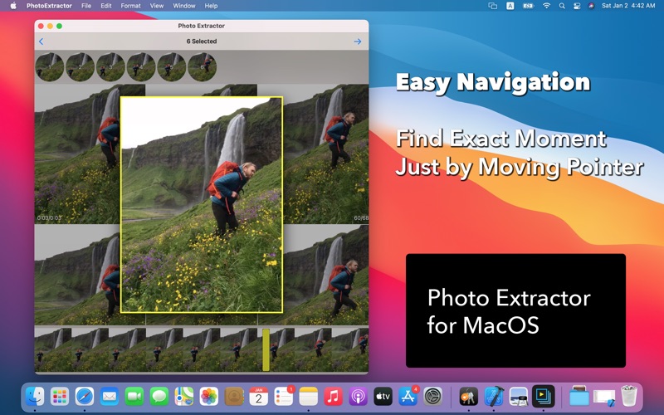Open Music from the Dock
Screen dimensions: 664x415
click(334, 397)
